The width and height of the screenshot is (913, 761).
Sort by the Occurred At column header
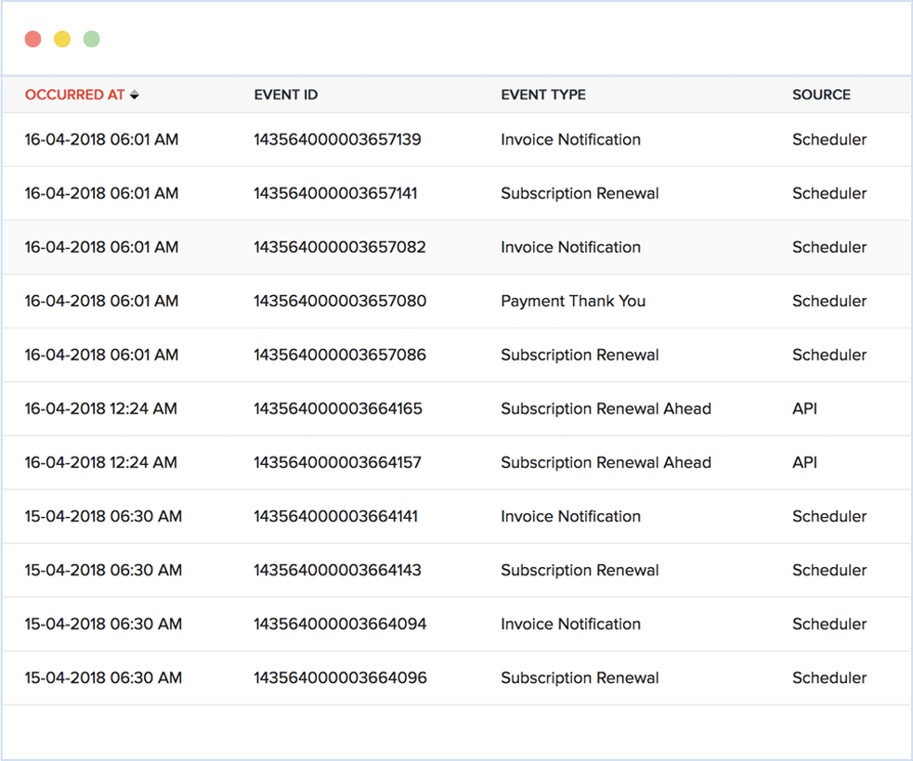coord(74,95)
